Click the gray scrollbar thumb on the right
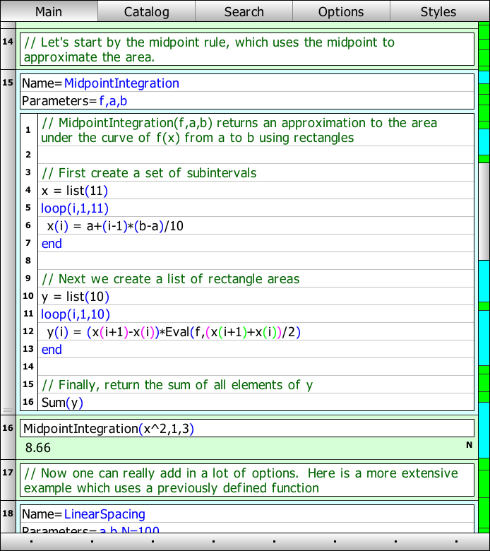Screen dimensions: 490x551 (x=484, y=212)
